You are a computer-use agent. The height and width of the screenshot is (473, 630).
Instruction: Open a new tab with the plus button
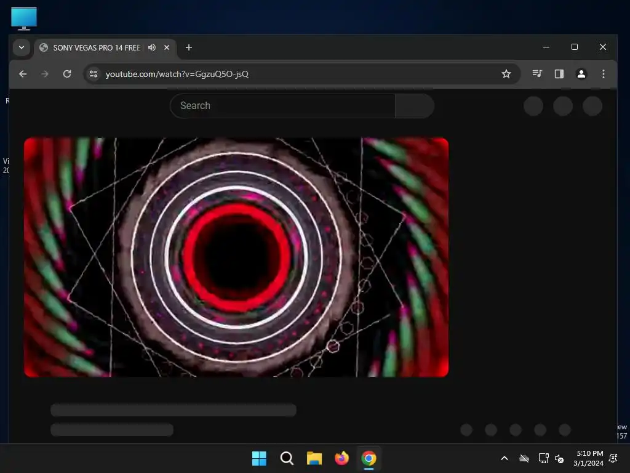(188, 47)
